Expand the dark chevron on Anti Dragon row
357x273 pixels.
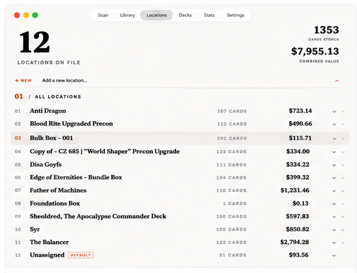point(334,111)
